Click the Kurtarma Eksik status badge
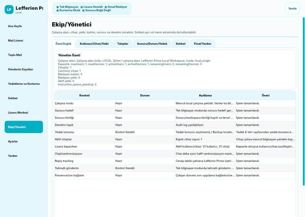This screenshot has height=217, width=305. (68, 10)
